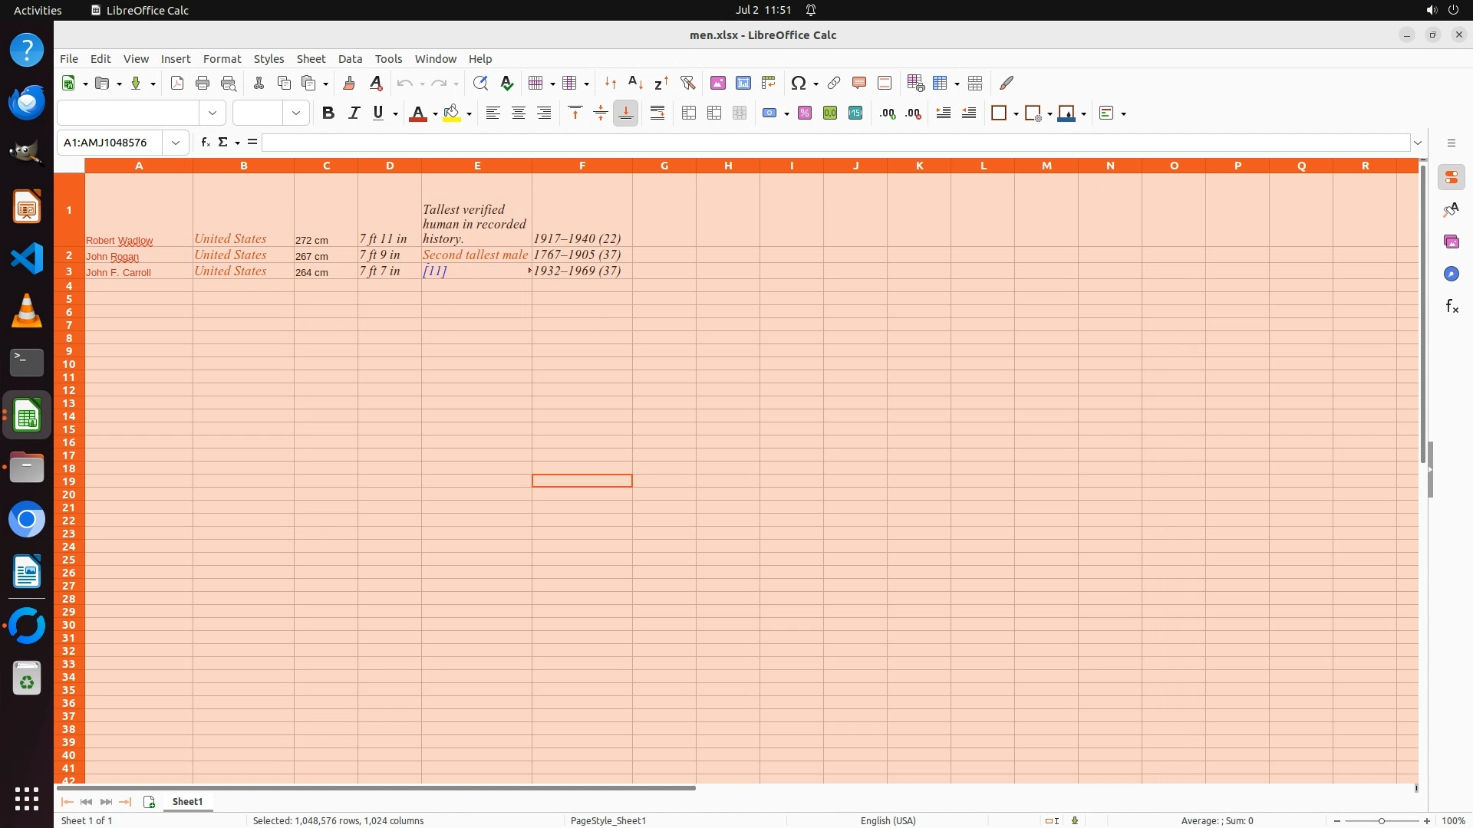This screenshot has width=1473, height=828.
Task: Expand the Font Name dropdown
Action: tap(213, 113)
